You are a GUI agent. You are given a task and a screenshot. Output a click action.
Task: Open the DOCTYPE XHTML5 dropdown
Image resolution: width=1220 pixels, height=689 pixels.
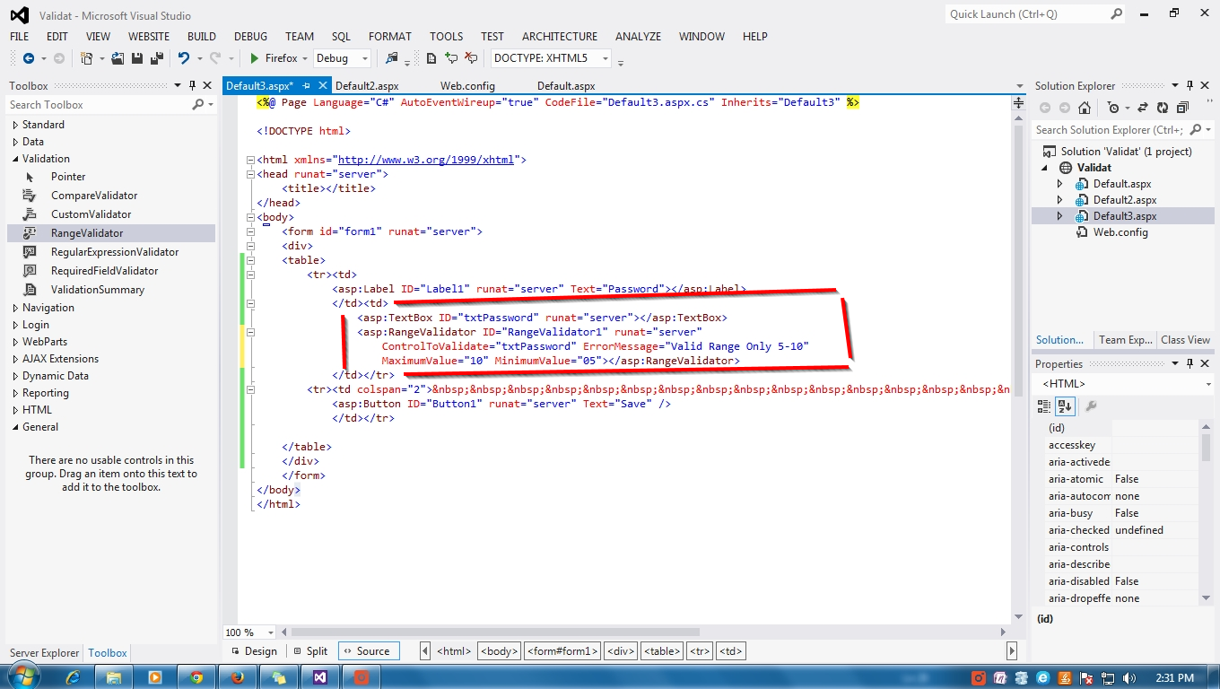click(x=604, y=57)
